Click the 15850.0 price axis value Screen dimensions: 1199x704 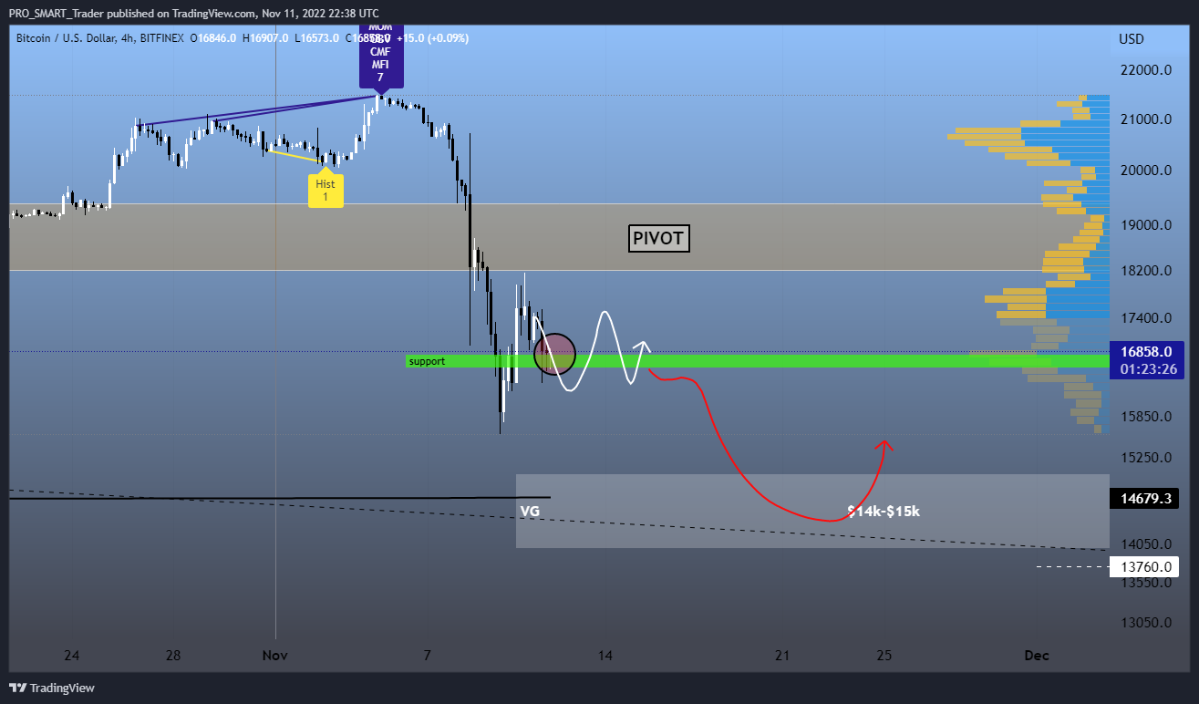pyautogui.click(x=1145, y=417)
